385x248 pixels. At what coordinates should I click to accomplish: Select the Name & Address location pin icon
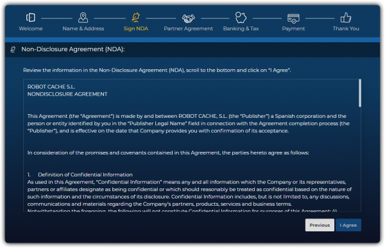coord(83,18)
